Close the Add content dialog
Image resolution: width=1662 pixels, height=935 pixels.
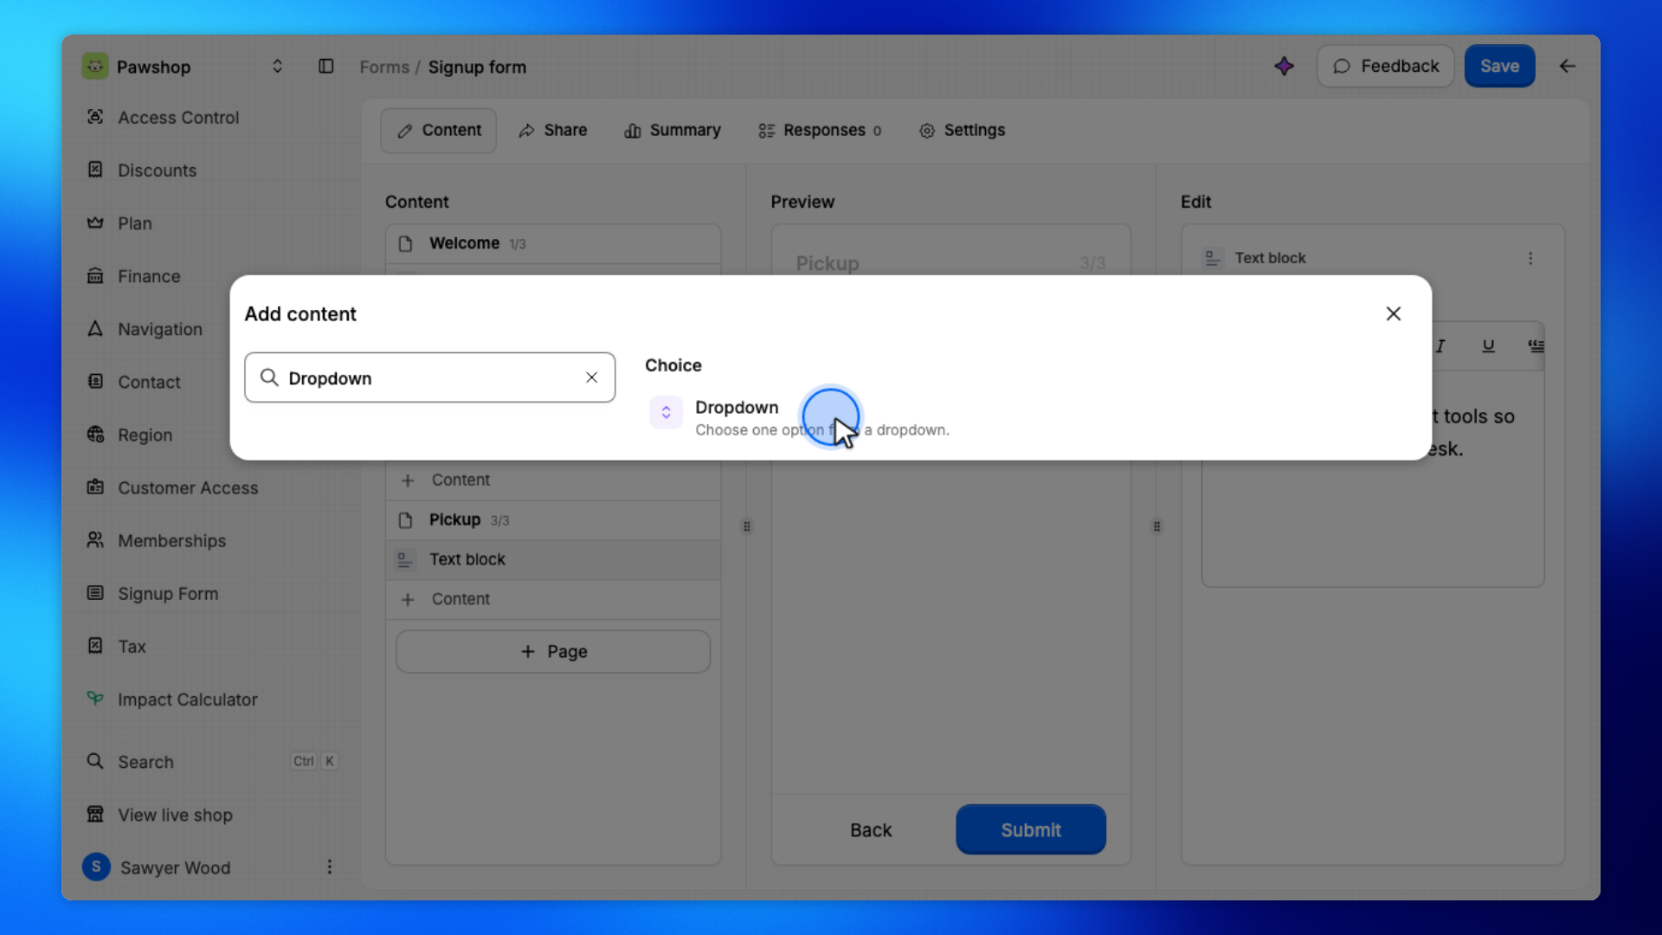(1393, 313)
